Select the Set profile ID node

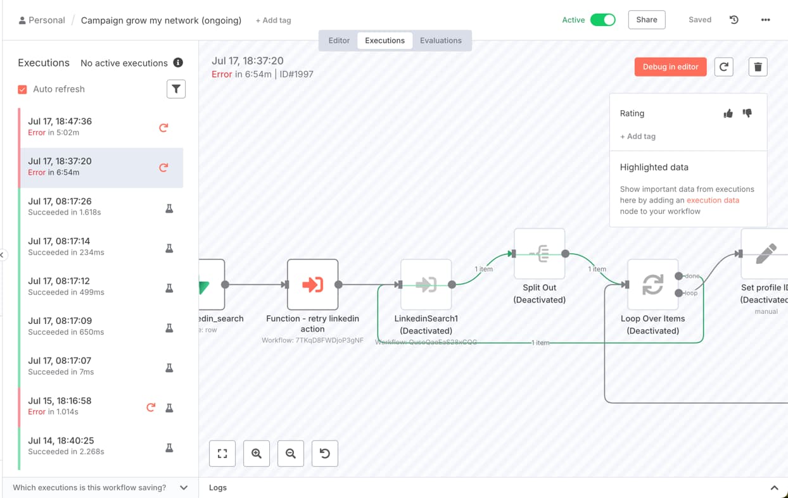[x=765, y=254]
